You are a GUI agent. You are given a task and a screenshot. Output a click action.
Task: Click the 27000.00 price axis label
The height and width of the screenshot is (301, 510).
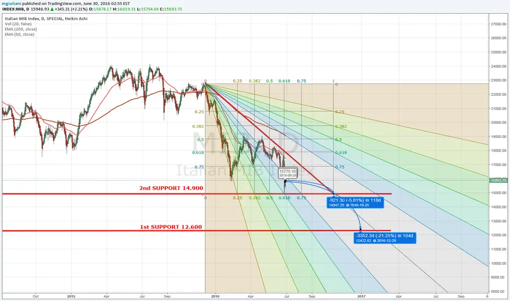498,24
